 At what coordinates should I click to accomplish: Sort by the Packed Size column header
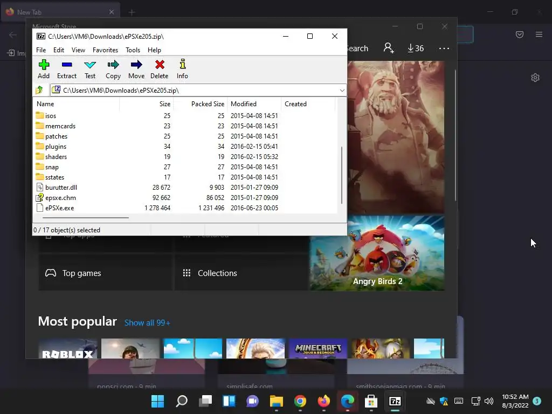click(x=201, y=104)
